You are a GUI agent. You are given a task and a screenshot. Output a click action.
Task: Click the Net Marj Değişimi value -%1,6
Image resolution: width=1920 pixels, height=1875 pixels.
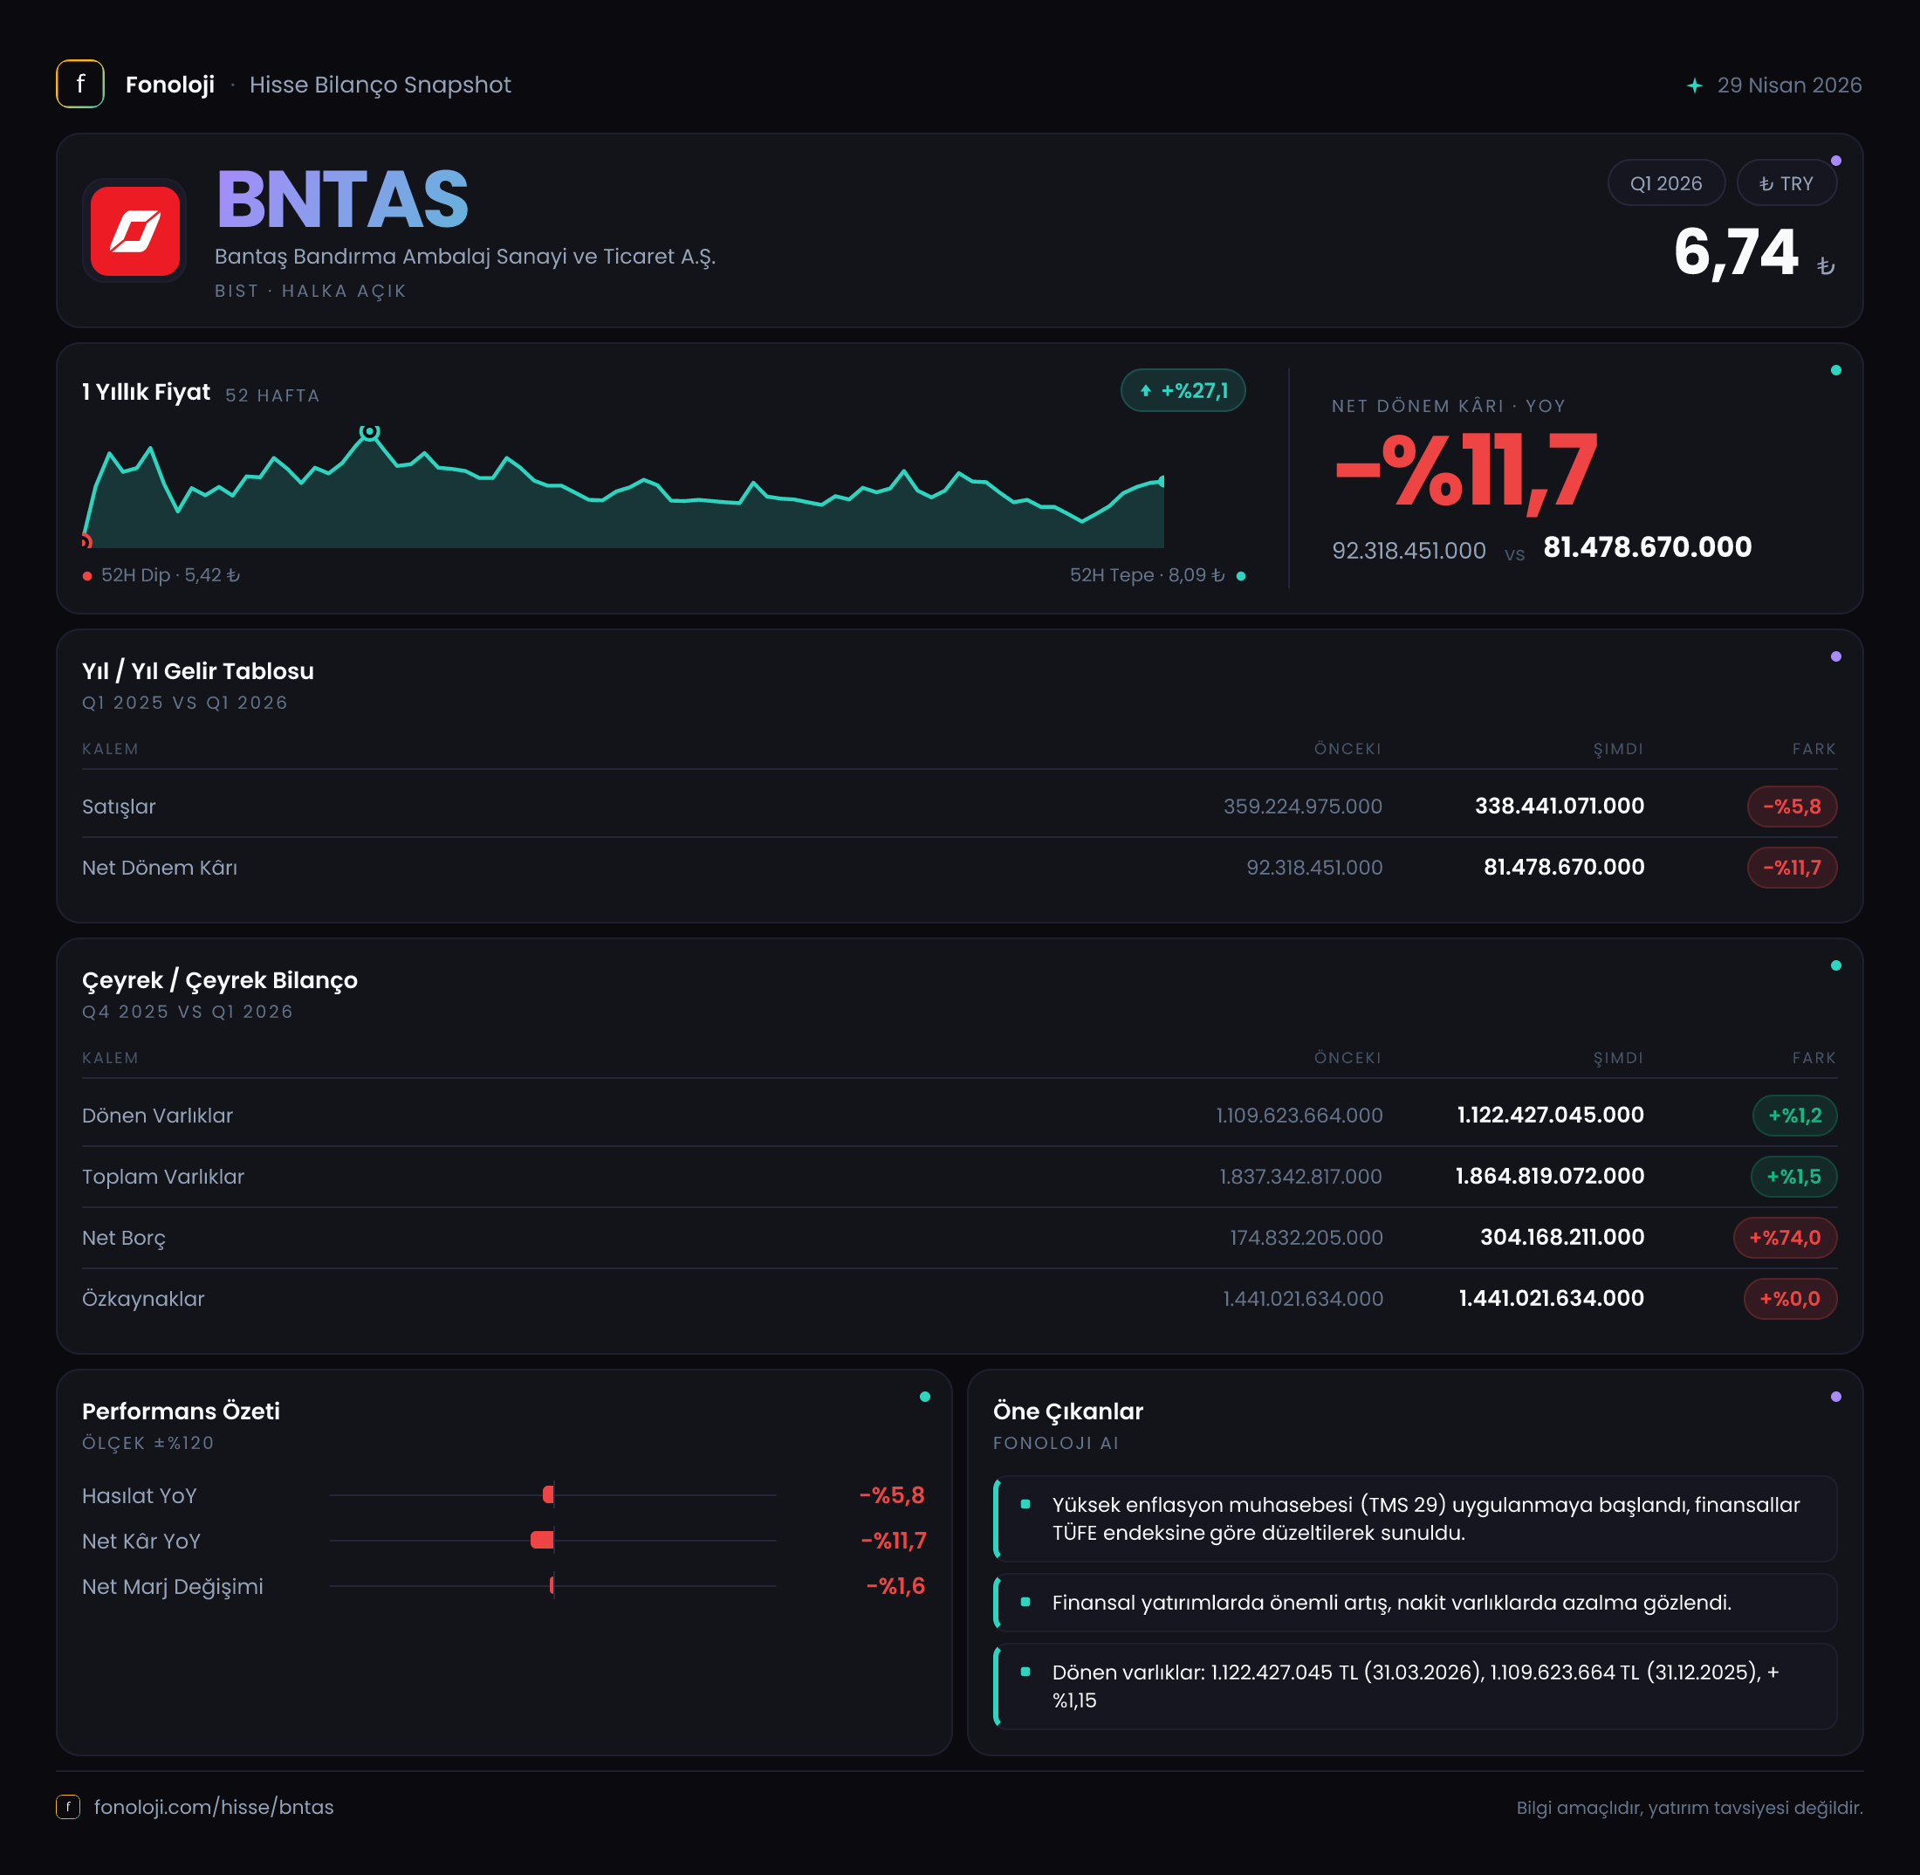point(895,1586)
